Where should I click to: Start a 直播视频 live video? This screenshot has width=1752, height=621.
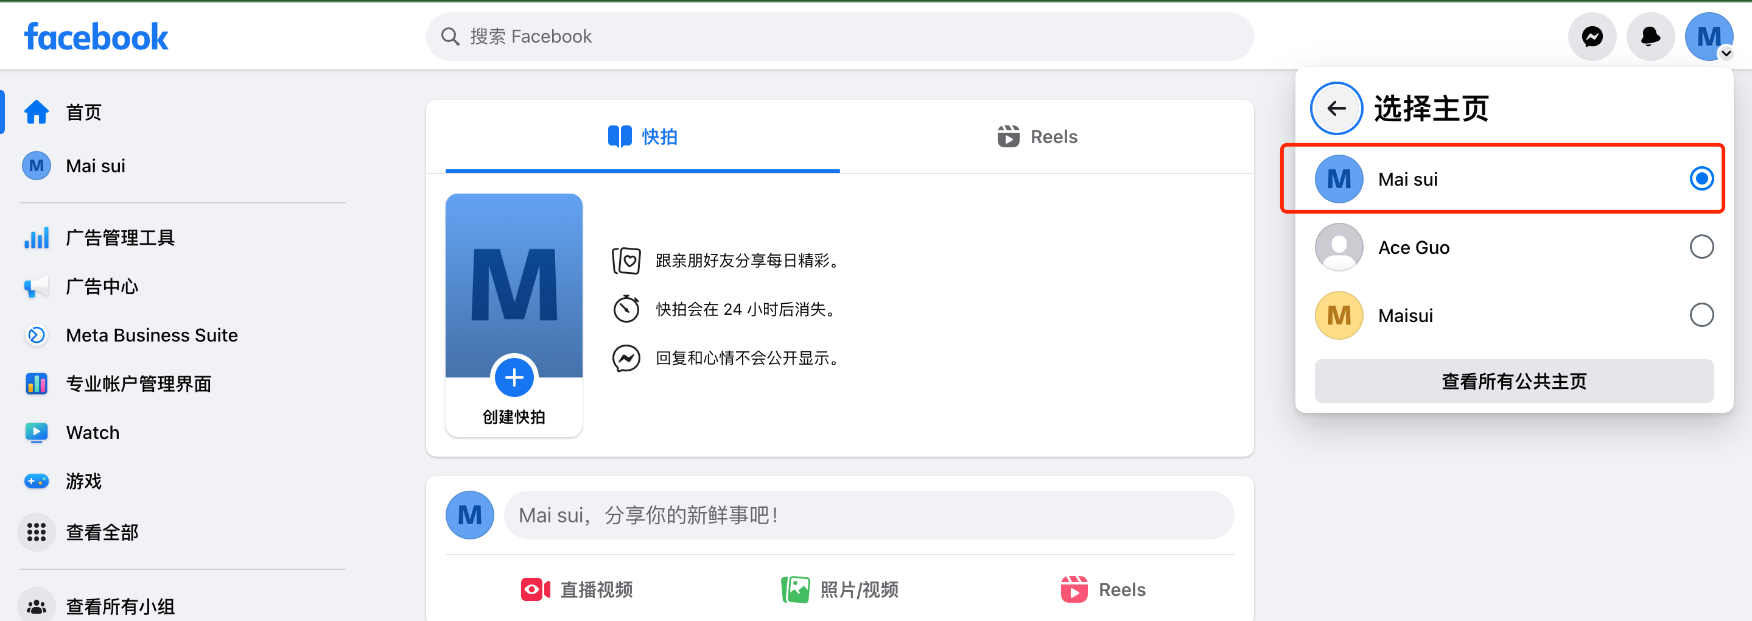pos(576,590)
